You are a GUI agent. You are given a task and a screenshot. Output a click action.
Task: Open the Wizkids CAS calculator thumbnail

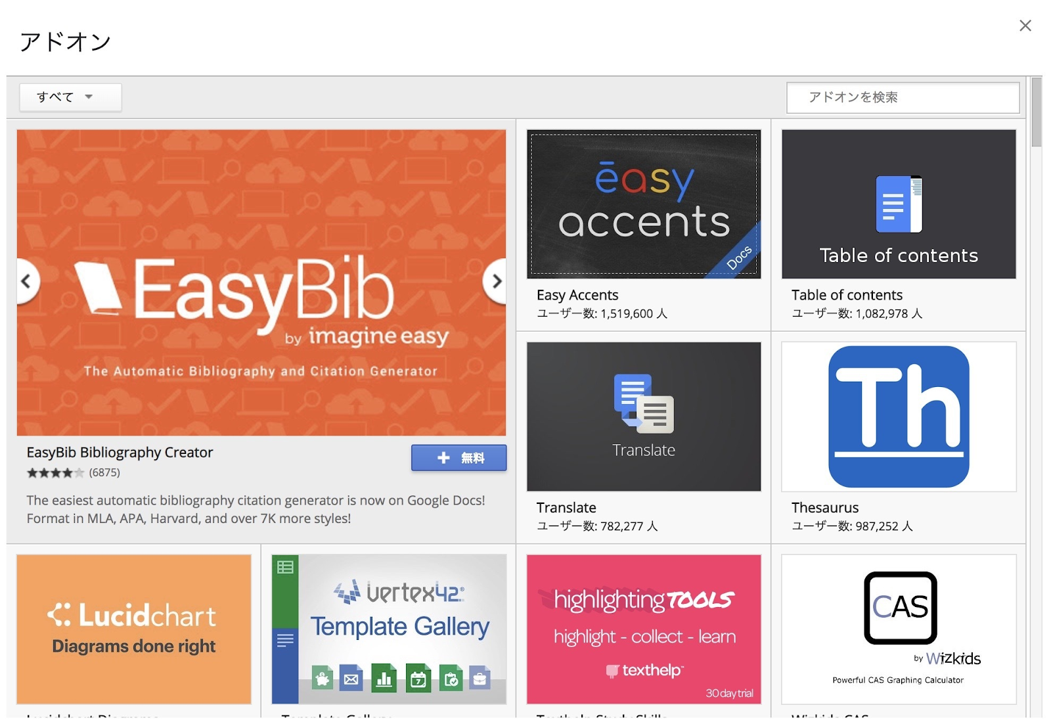(899, 629)
